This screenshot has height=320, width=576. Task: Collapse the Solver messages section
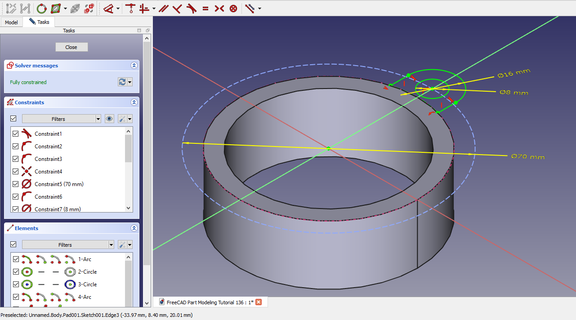click(134, 66)
